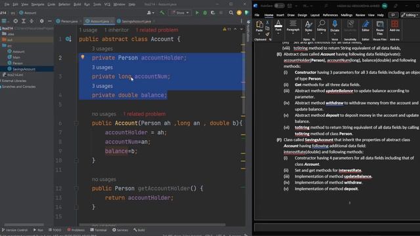Open project tool window settings gear

[41, 21]
